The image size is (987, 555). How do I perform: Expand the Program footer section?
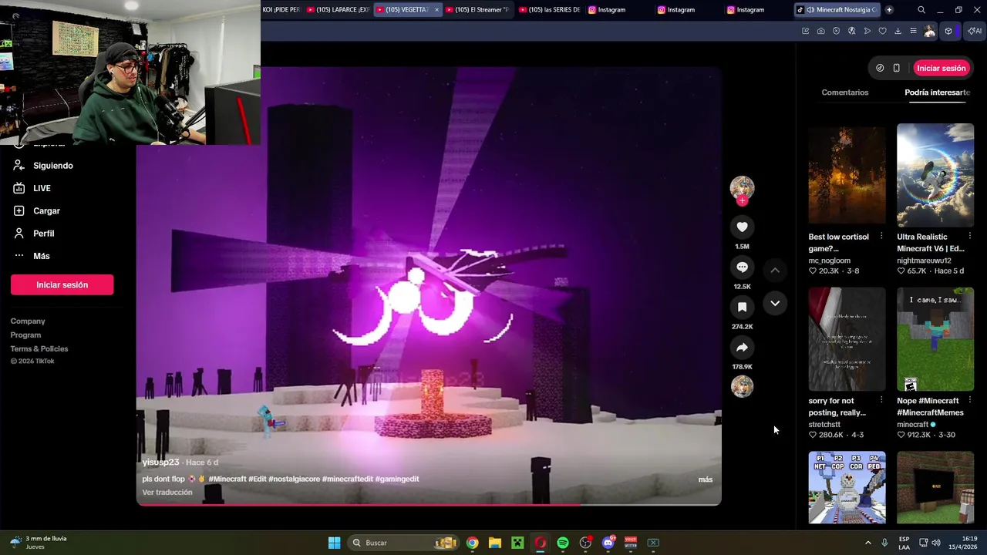coord(25,335)
